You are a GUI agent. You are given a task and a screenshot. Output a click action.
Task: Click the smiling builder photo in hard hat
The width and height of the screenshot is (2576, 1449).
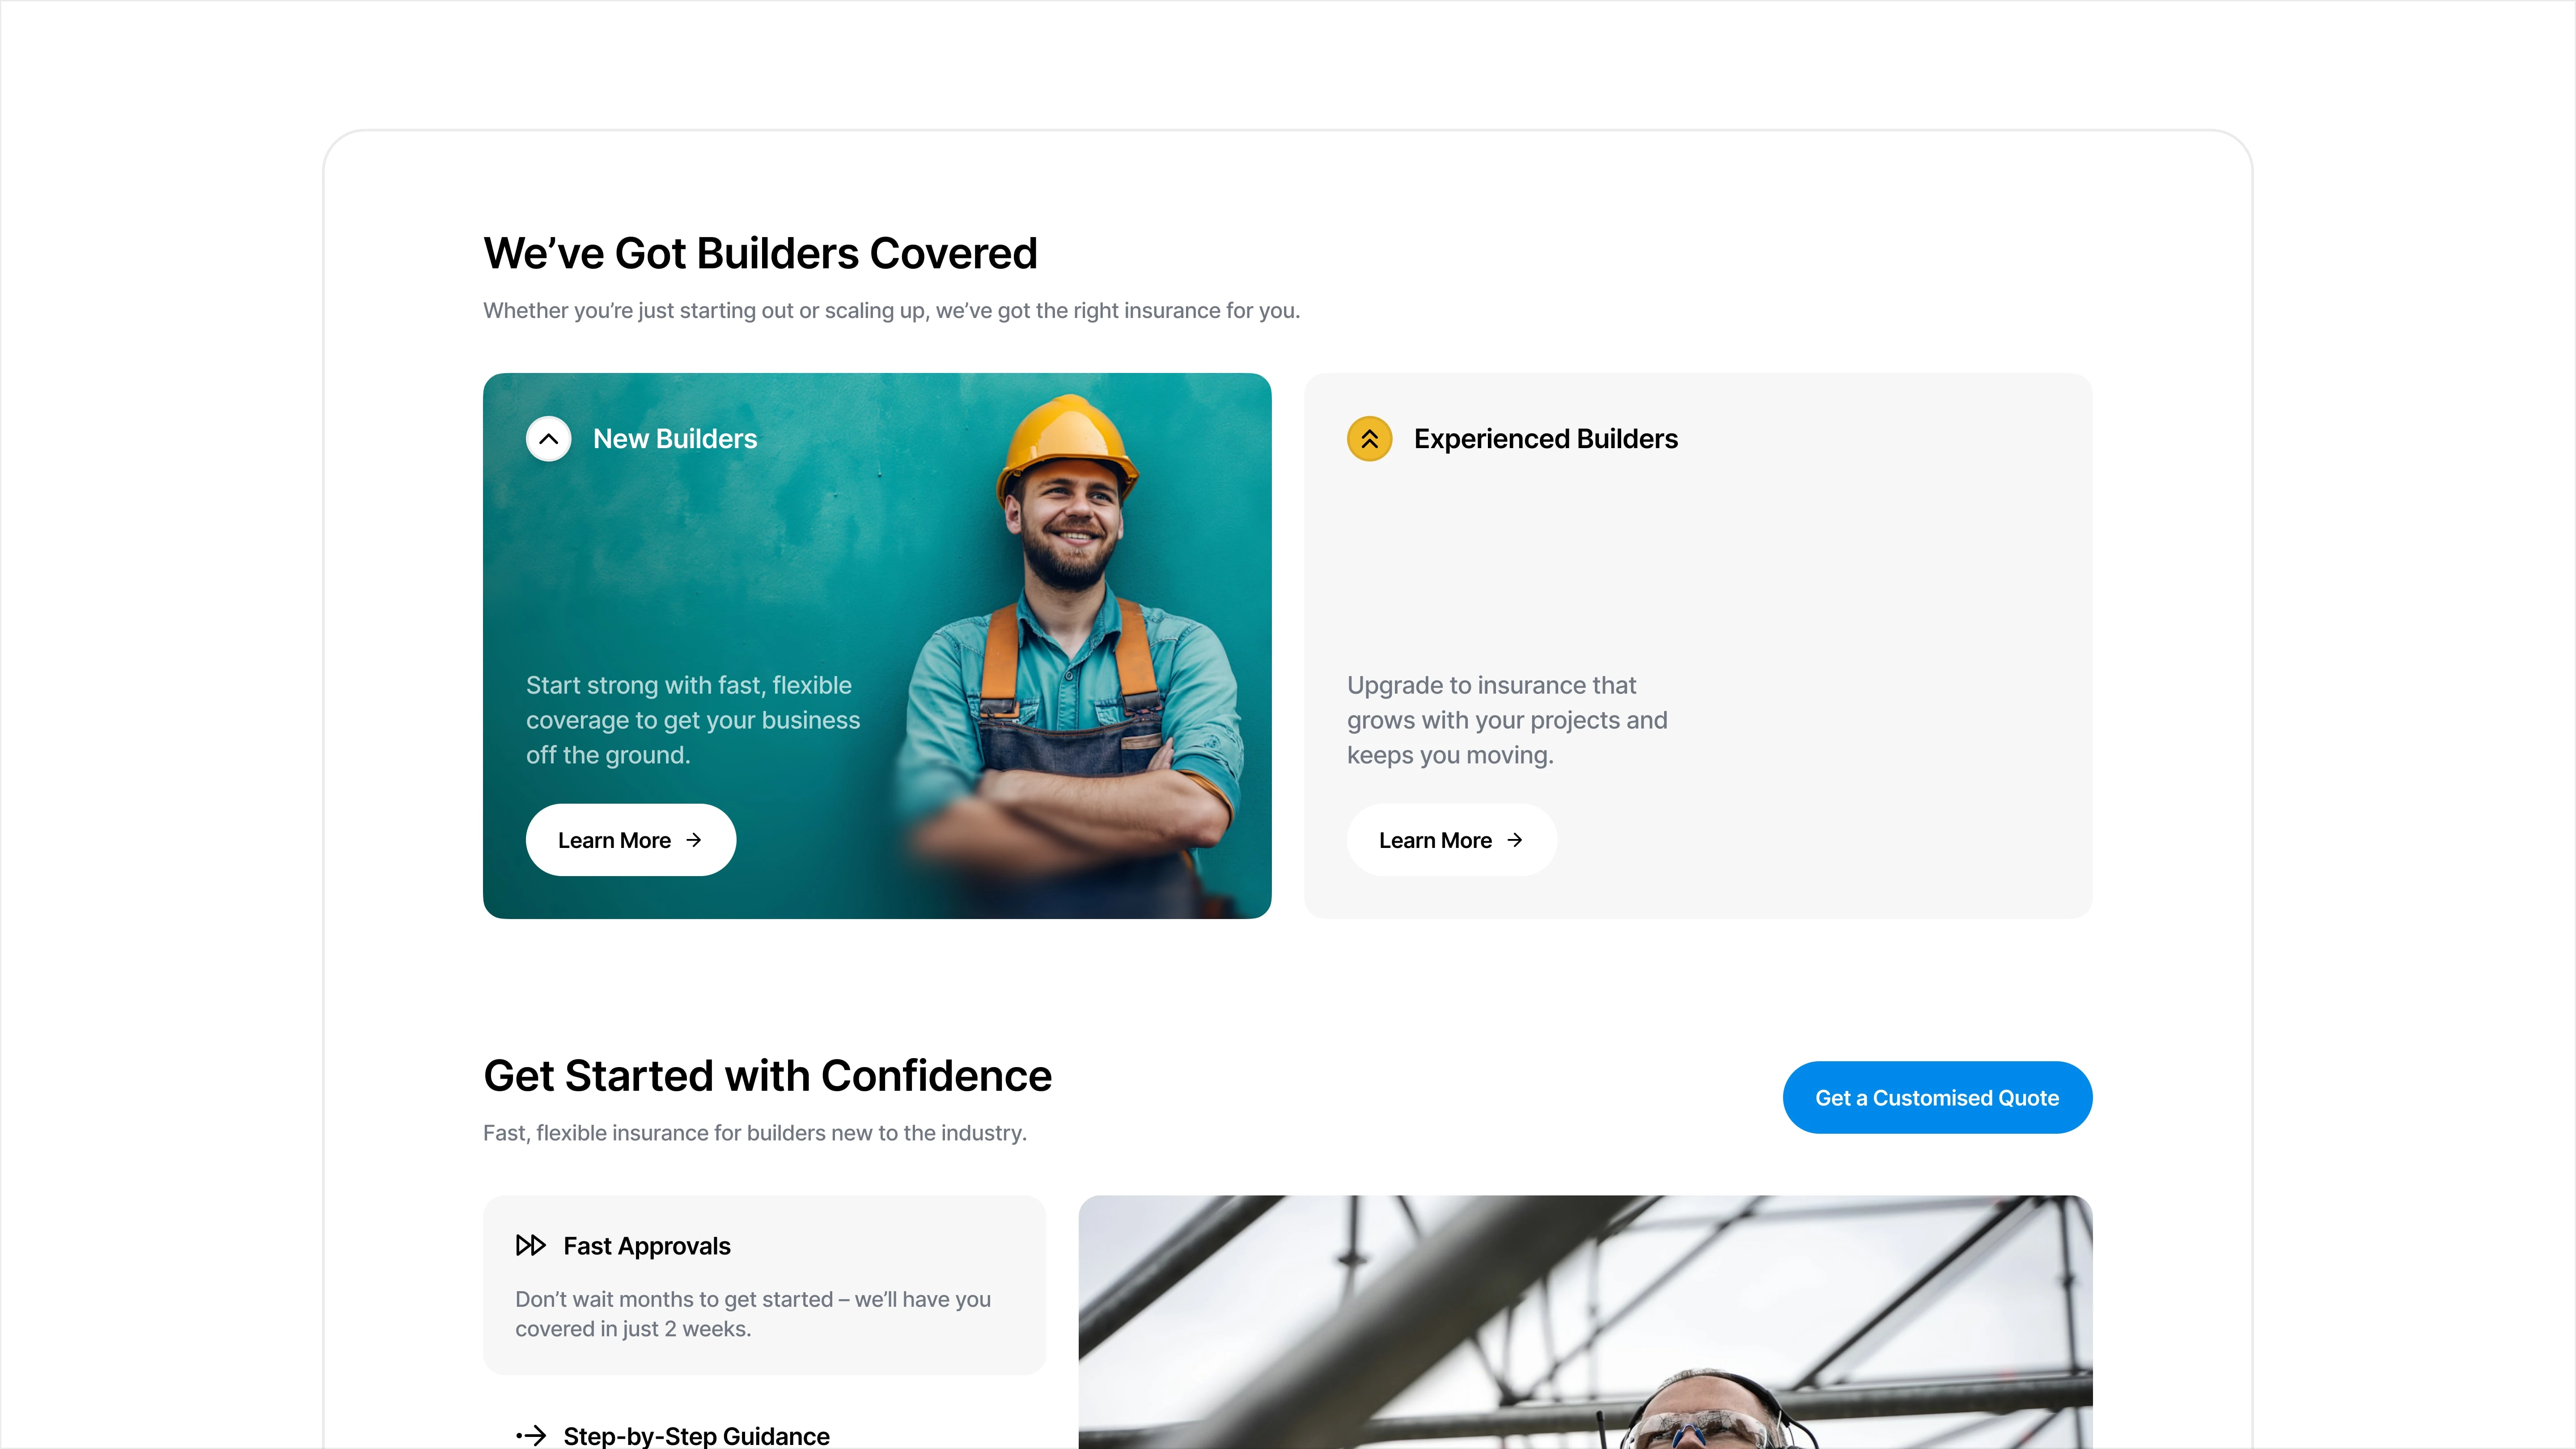(x=1075, y=655)
